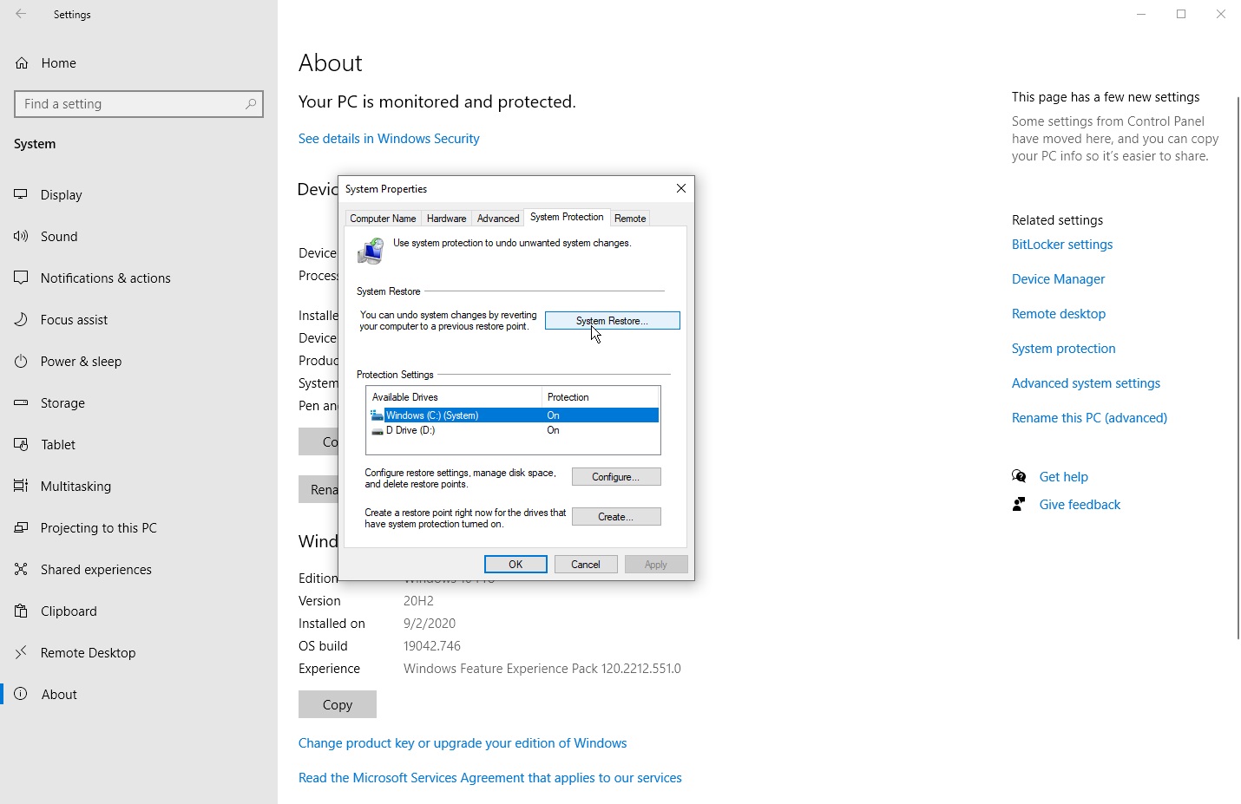Click the Installed on date 9/2/2020
Screen dimensions: 1241x804
click(430, 624)
